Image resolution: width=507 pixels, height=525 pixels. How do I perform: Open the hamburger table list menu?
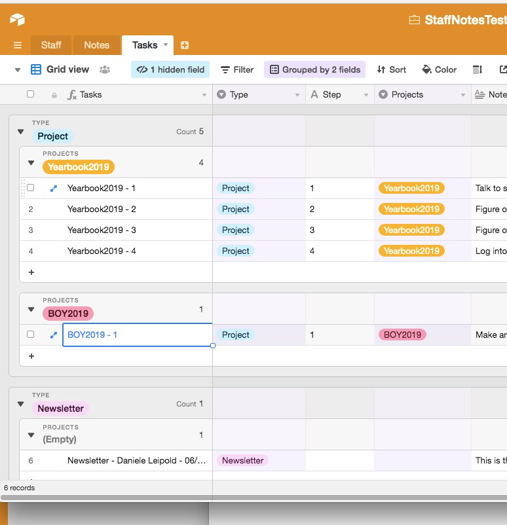point(18,45)
